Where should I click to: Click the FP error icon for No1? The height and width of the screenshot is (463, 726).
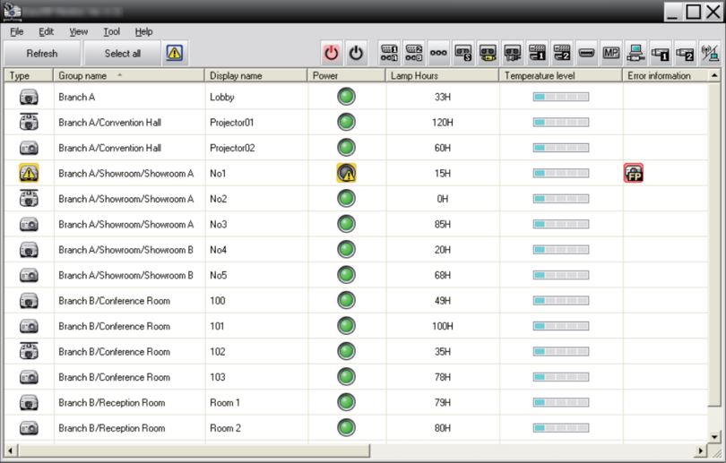634,173
